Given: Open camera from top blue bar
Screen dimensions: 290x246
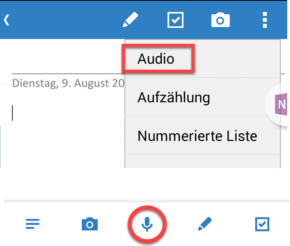Looking at the screenshot, I should [x=221, y=20].
